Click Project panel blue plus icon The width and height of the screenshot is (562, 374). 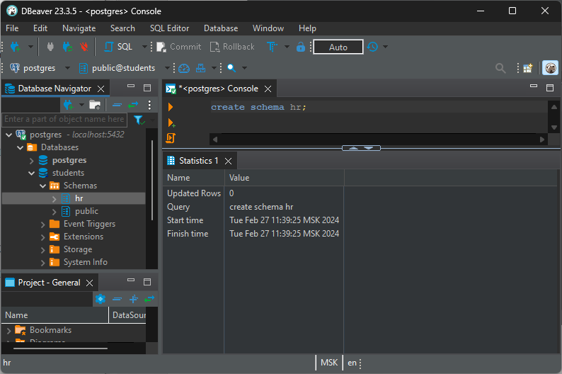pyautogui.click(x=134, y=299)
